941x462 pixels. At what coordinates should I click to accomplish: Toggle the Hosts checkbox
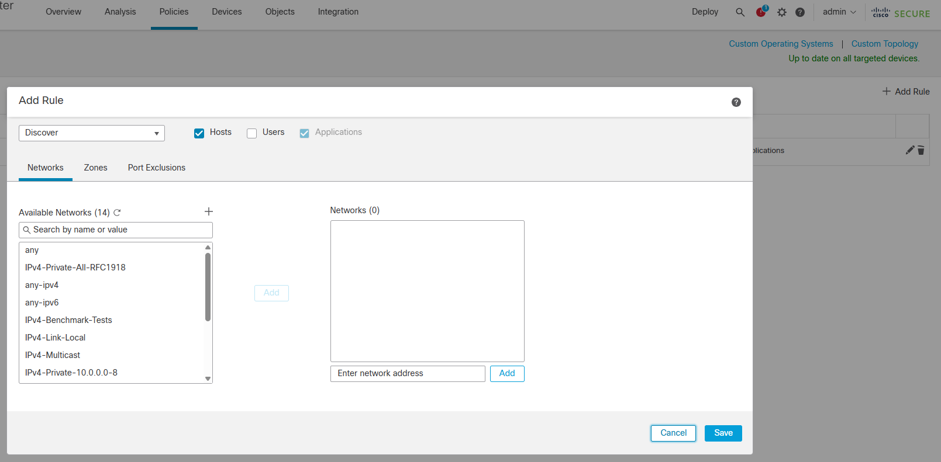[199, 133]
